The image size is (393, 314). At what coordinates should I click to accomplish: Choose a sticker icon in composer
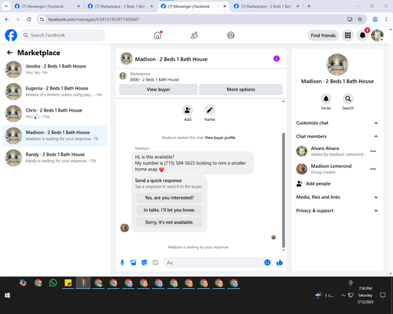point(145,262)
